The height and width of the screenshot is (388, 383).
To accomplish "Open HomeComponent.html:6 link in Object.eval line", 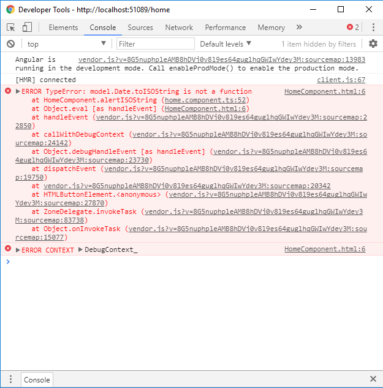I will 205,108.
